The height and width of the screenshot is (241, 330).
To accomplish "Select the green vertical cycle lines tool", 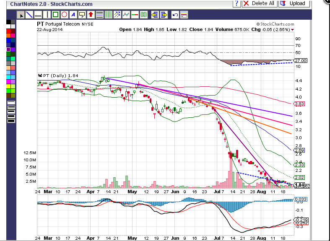I will pos(108,15).
